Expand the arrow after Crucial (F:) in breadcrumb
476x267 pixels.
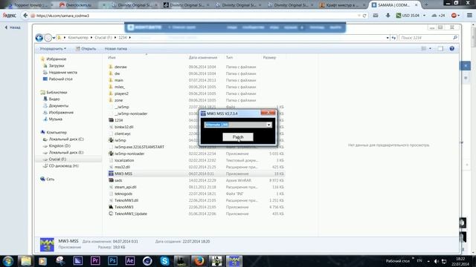[x=115, y=38]
